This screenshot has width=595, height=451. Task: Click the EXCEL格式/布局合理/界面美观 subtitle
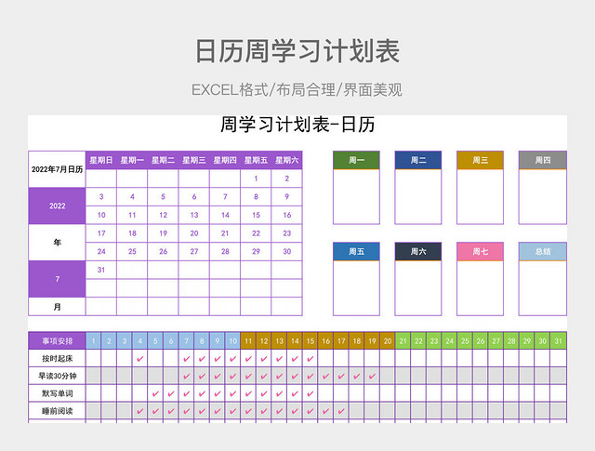(x=297, y=90)
